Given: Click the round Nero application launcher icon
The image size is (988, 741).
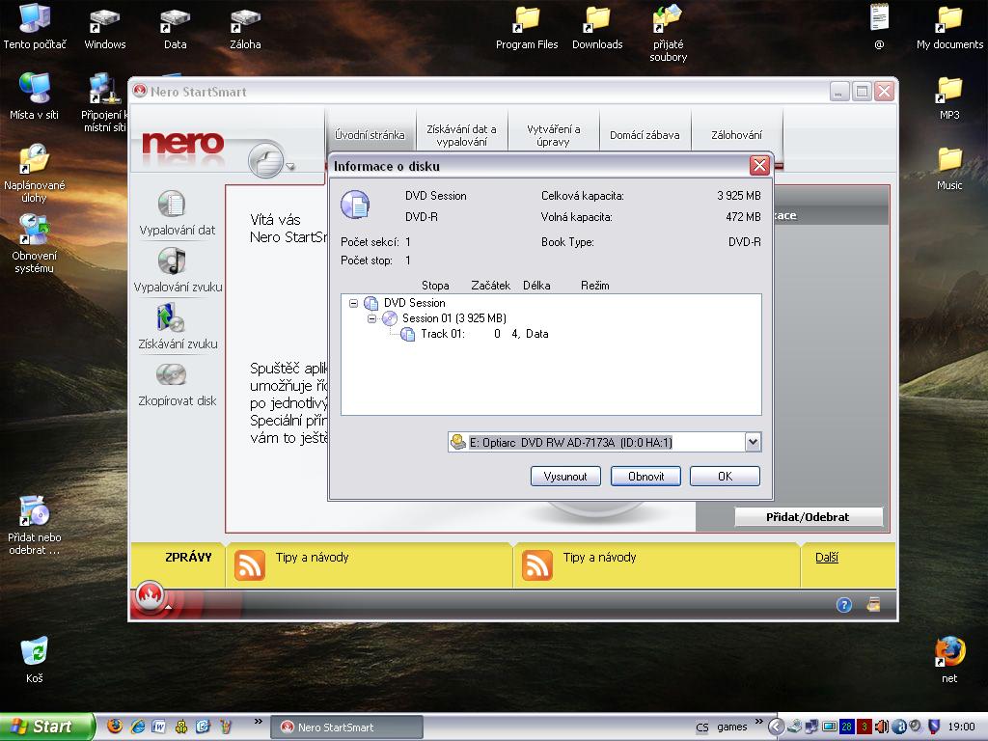Looking at the screenshot, I should click(266, 161).
